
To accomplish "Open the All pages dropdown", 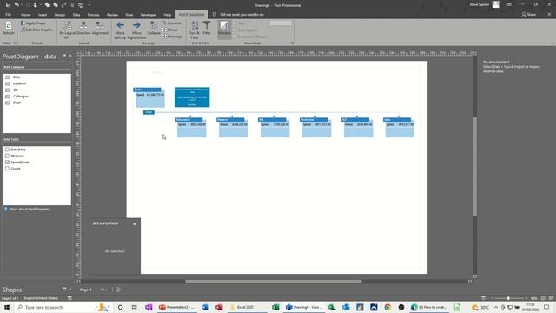I will [x=104, y=290].
